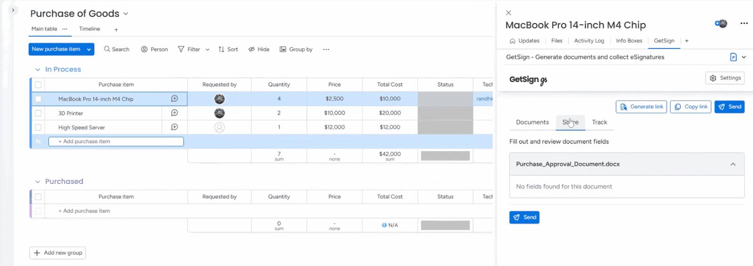Screen dimensions: 753x266
Task: Open Main table view options ellipsis
Action: tap(65, 29)
